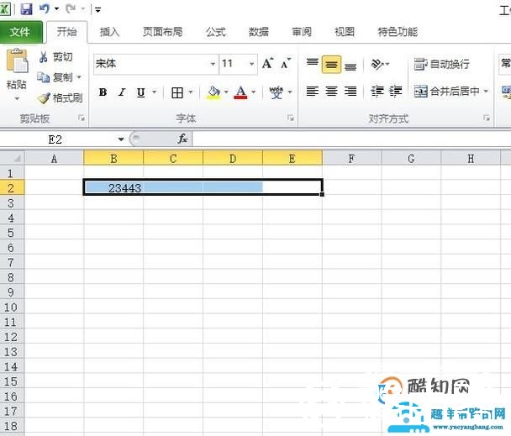This screenshot has width=511, height=436.
Task: Switch to the 插入 (Insert) tab
Action: tap(109, 32)
